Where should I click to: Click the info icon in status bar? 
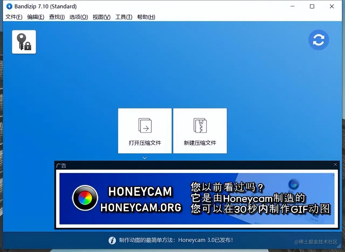(112, 240)
